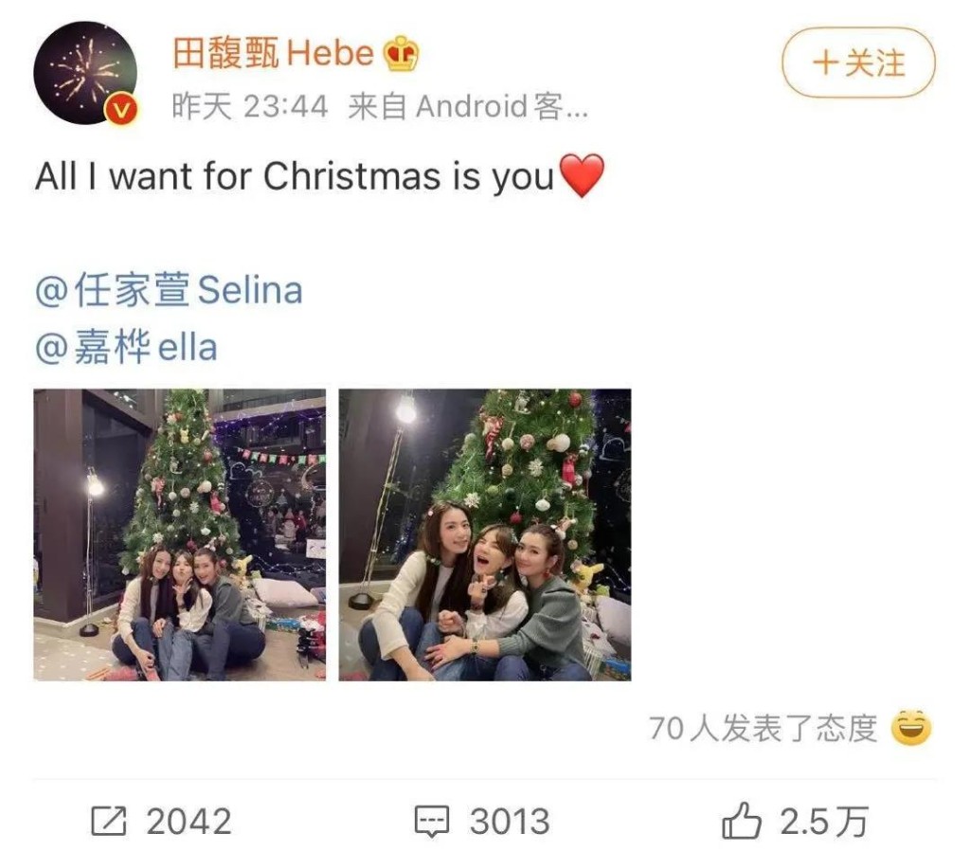Tap the repost icon next to 2042
970x851 pixels.
(109, 822)
